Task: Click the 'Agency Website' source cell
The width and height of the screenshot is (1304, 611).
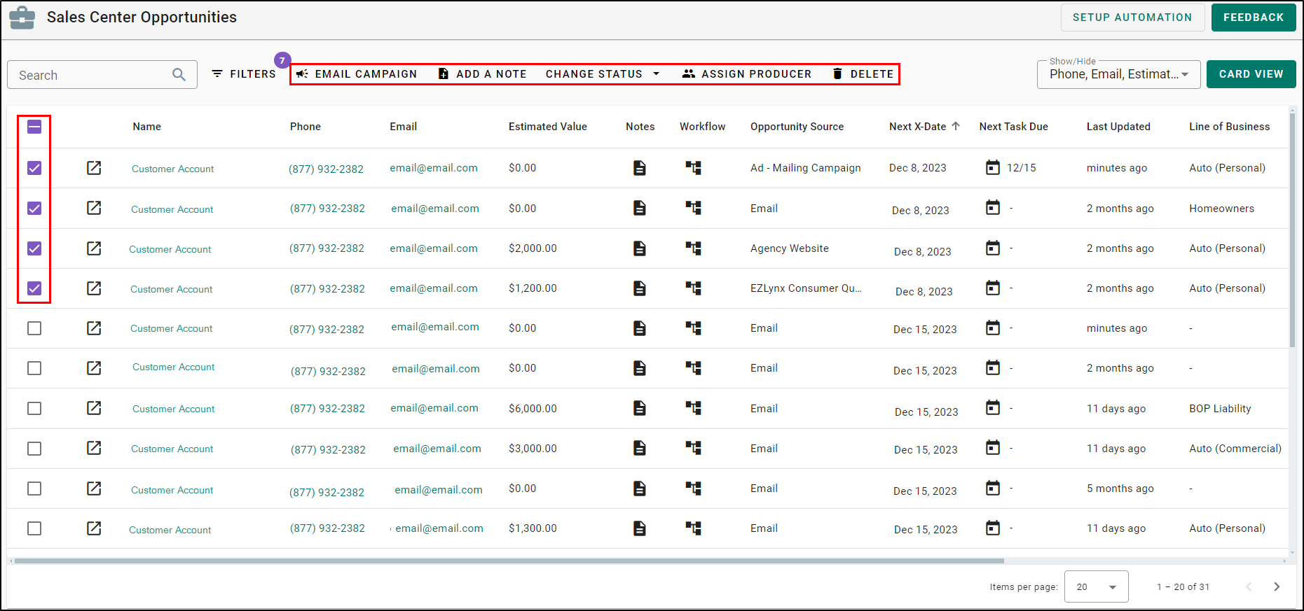Action: [790, 248]
